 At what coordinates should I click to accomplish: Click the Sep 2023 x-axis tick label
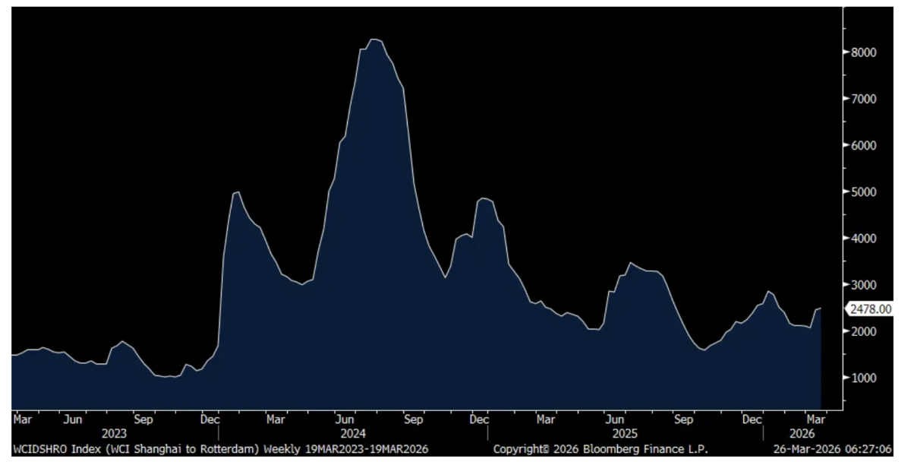click(x=143, y=419)
